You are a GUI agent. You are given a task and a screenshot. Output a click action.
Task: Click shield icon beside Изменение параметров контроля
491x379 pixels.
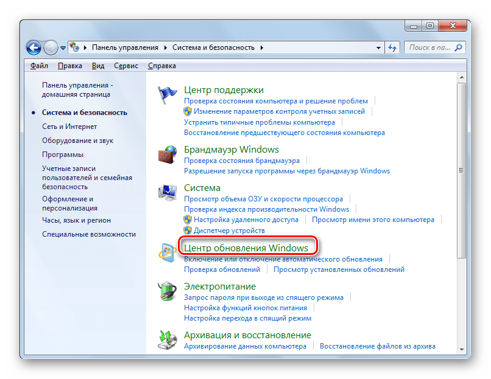coord(188,111)
